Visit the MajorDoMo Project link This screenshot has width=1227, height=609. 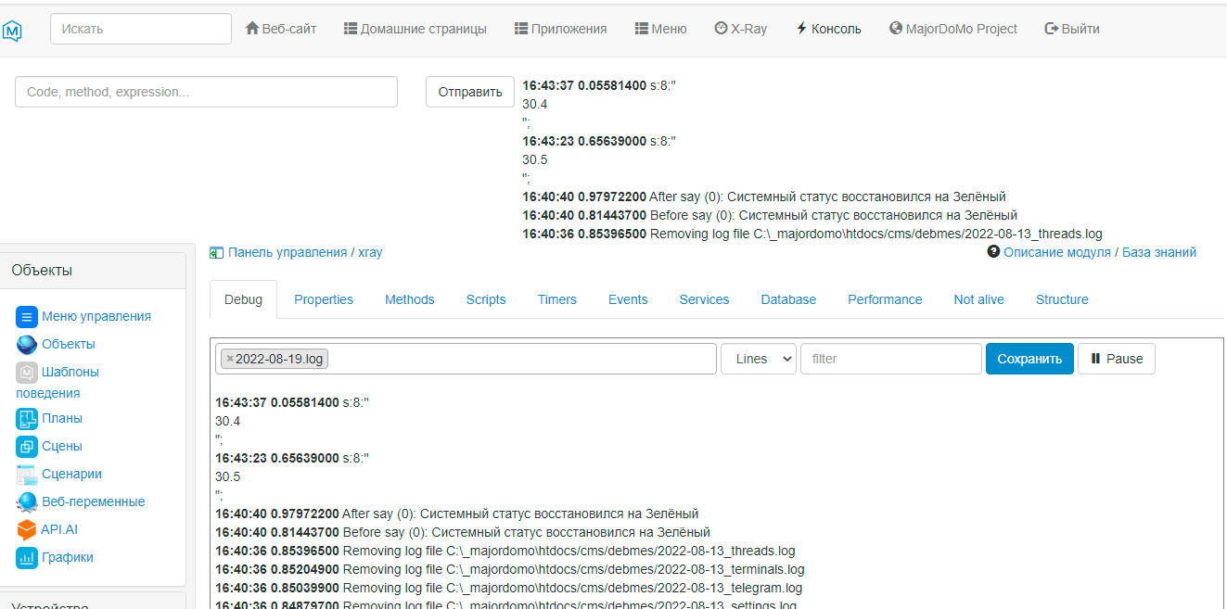pyautogui.click(x=953, y=29)
